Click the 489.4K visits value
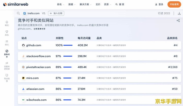 point(82,67)
